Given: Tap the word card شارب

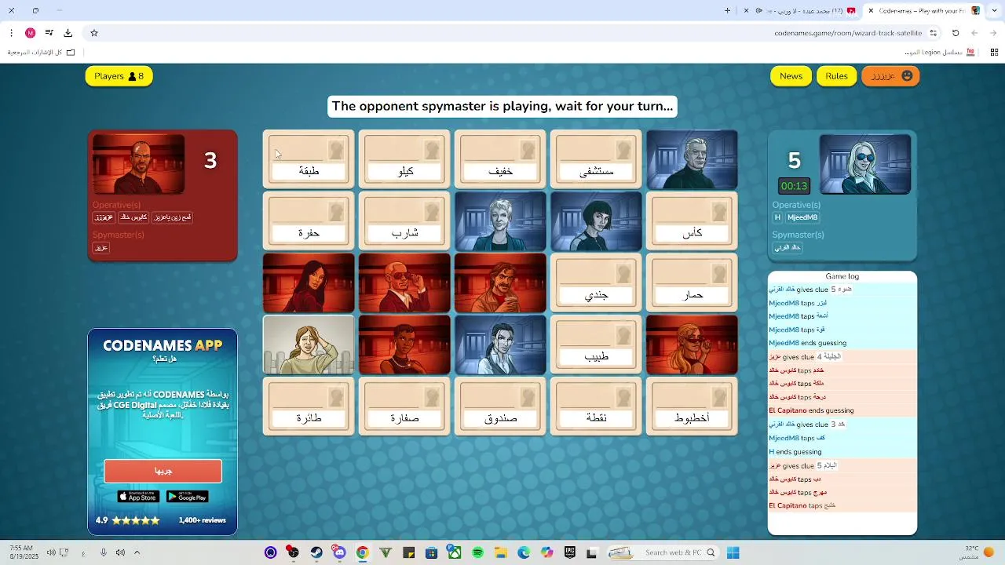Looking at the screenshot, I should [404, 221].
